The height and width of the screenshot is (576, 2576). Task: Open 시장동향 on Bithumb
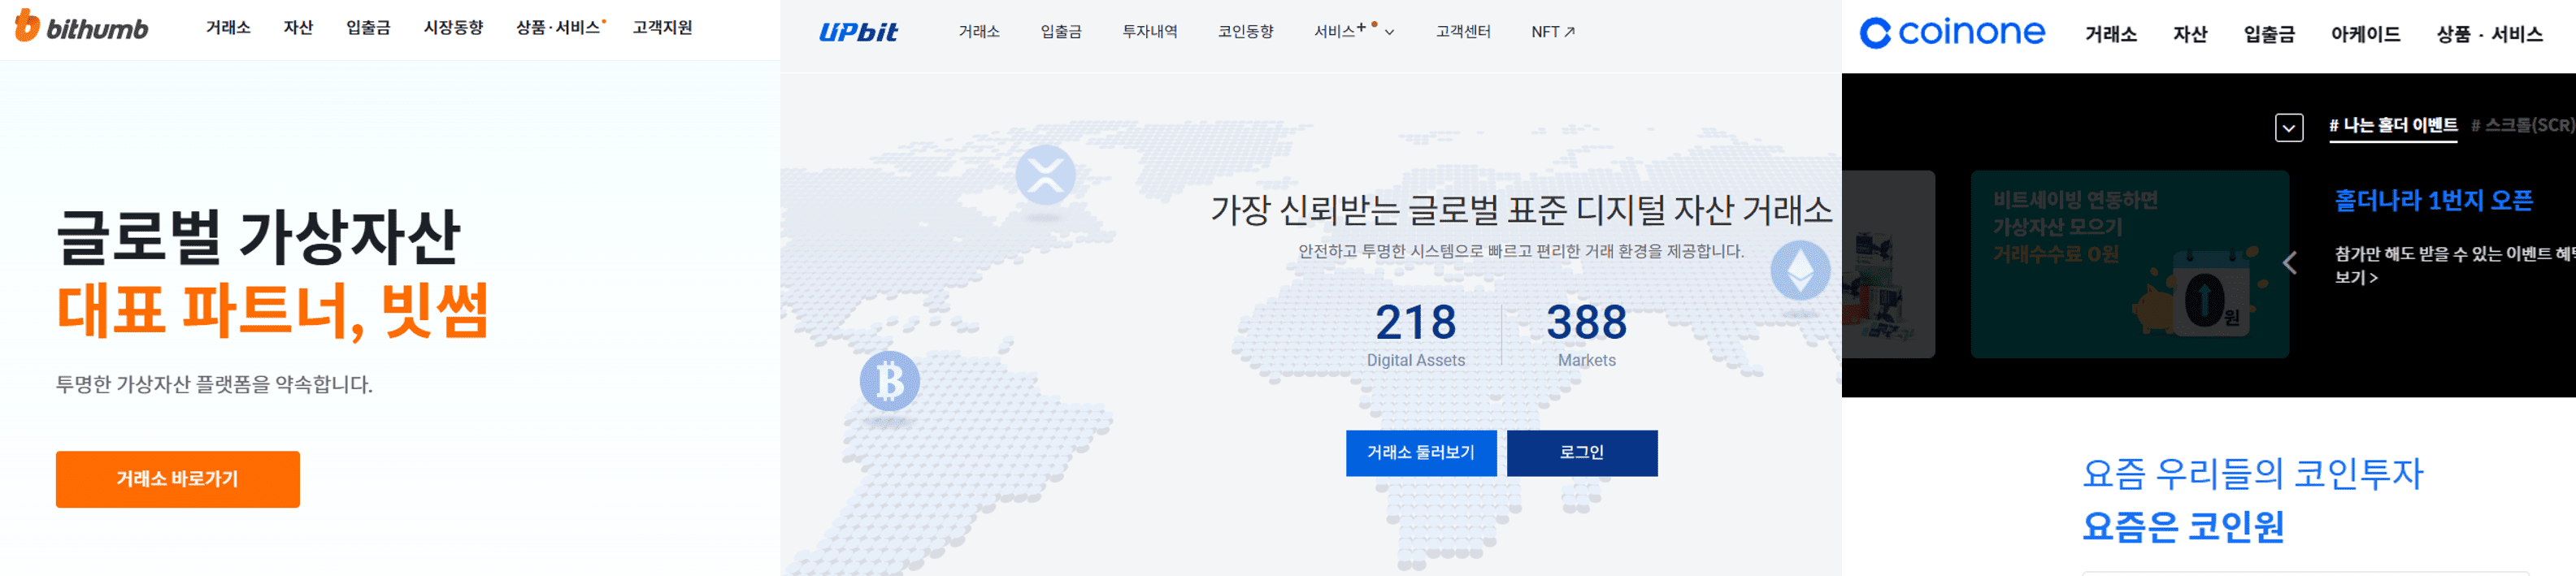[453, 28]
